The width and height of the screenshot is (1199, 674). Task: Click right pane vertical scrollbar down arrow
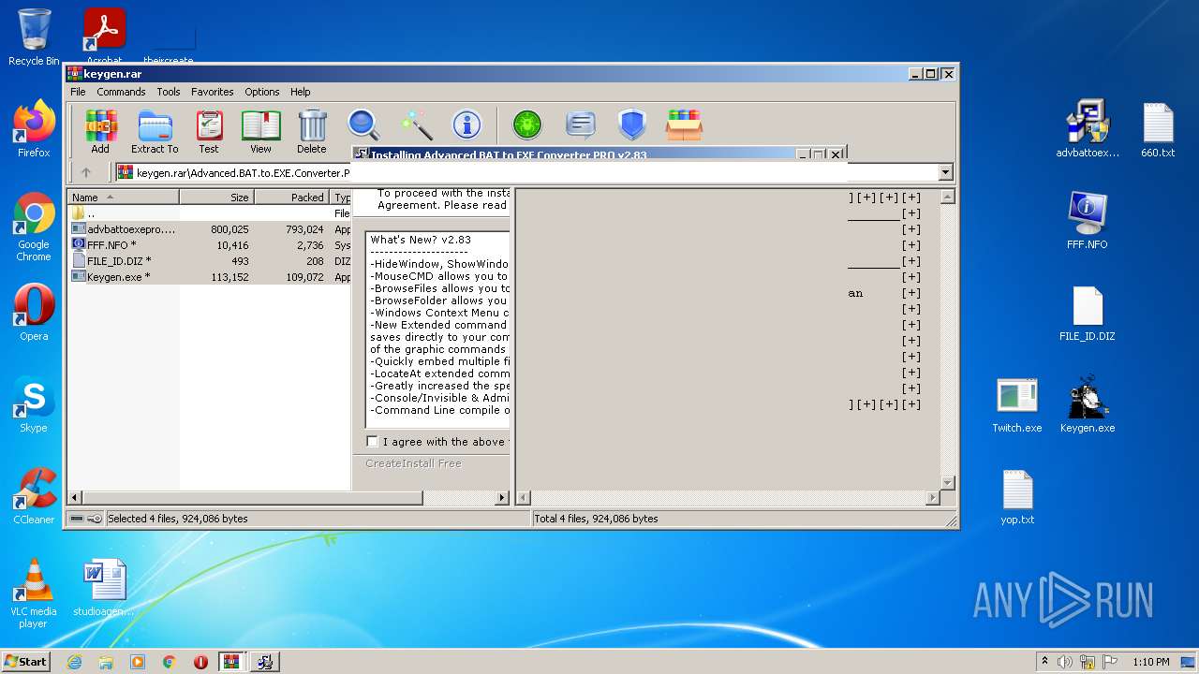947,483
